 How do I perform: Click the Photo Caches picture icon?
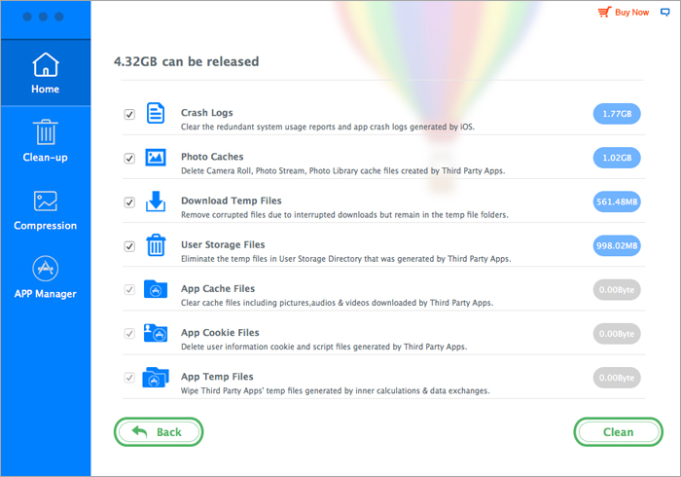point(156,157)
